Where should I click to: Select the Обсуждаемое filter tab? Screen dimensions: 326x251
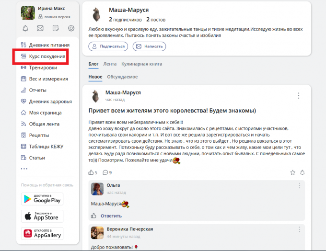pyautogui.click(x=122, y=77)
